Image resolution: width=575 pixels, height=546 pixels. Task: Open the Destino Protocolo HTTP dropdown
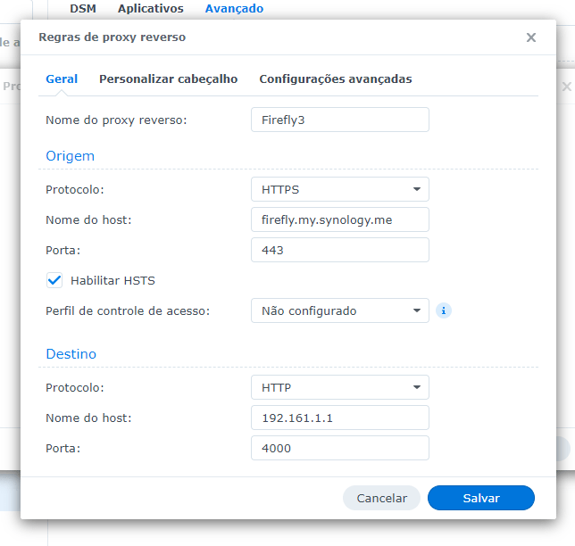point(339,387)
